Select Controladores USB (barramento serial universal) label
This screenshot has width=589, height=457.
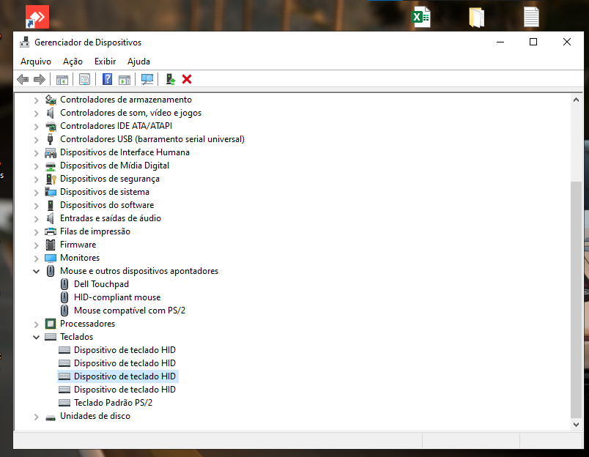[x=152, y=139]
